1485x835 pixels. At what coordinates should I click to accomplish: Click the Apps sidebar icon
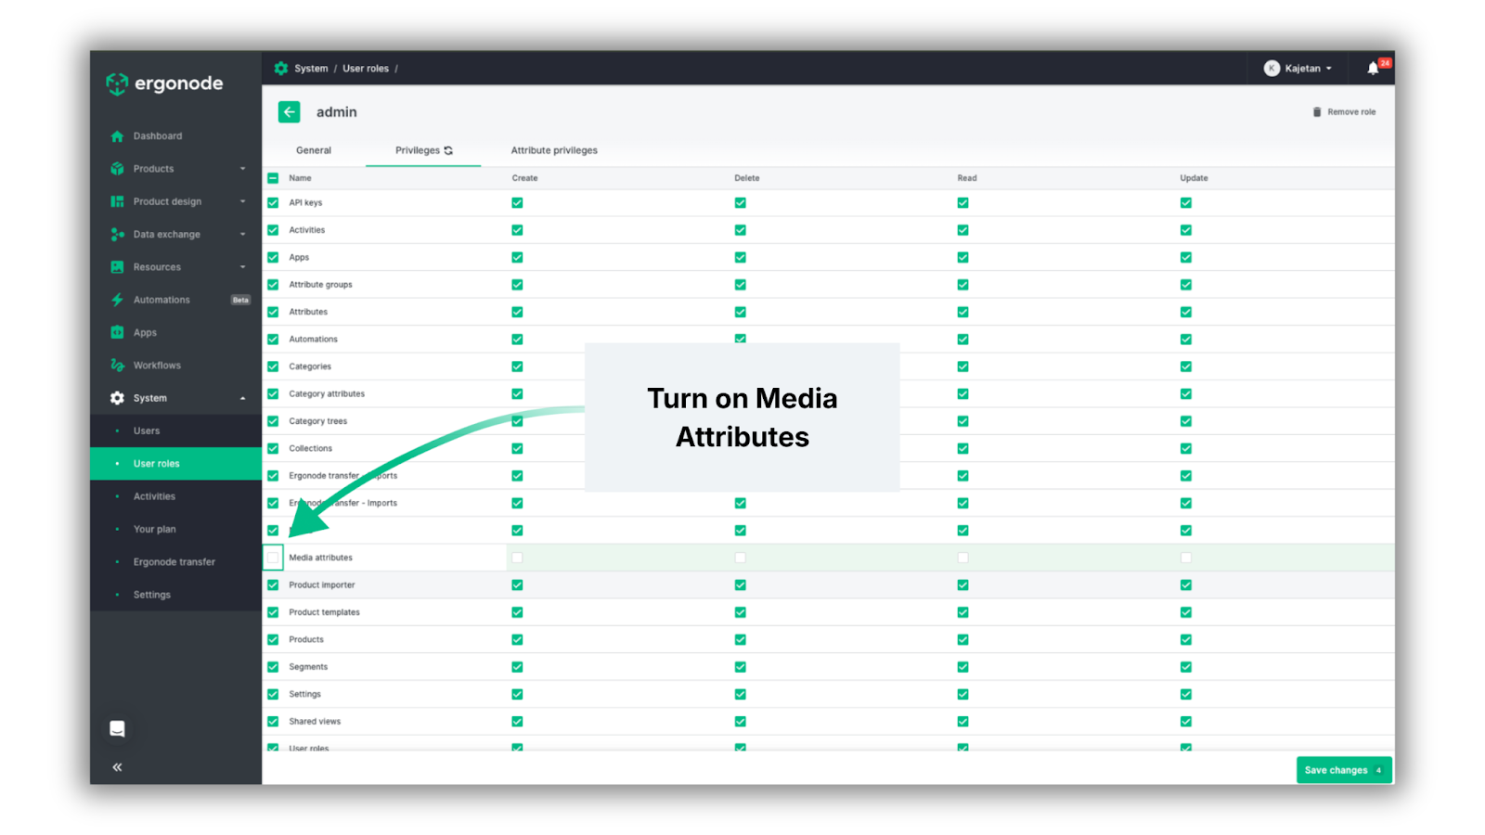[x=117, y=332]
